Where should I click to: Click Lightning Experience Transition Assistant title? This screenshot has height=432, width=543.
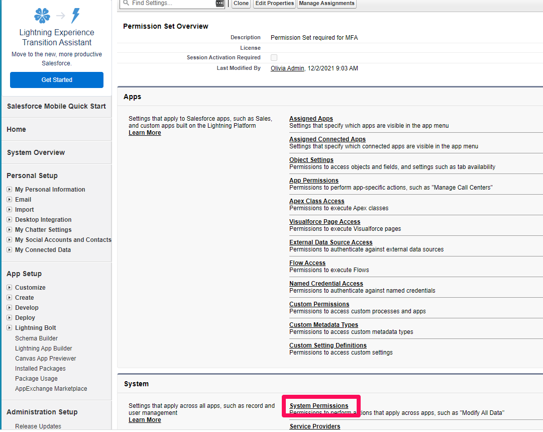pos(57,37)
